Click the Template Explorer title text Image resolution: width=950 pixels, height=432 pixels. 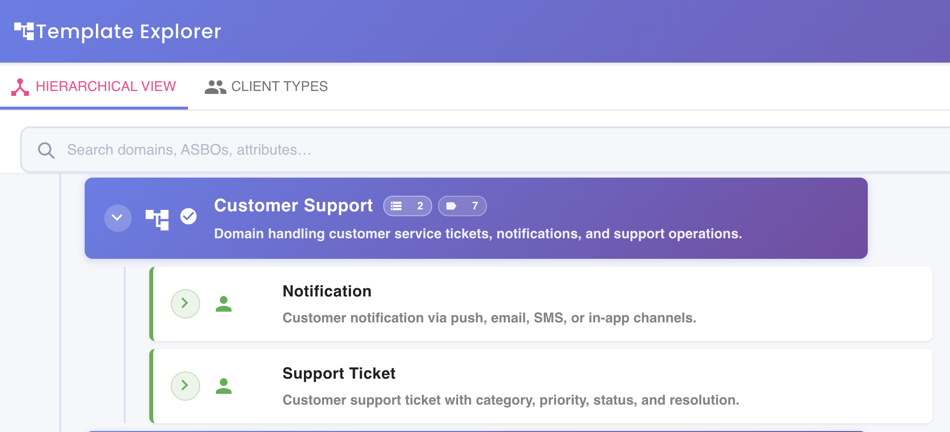tap(129, 31)
